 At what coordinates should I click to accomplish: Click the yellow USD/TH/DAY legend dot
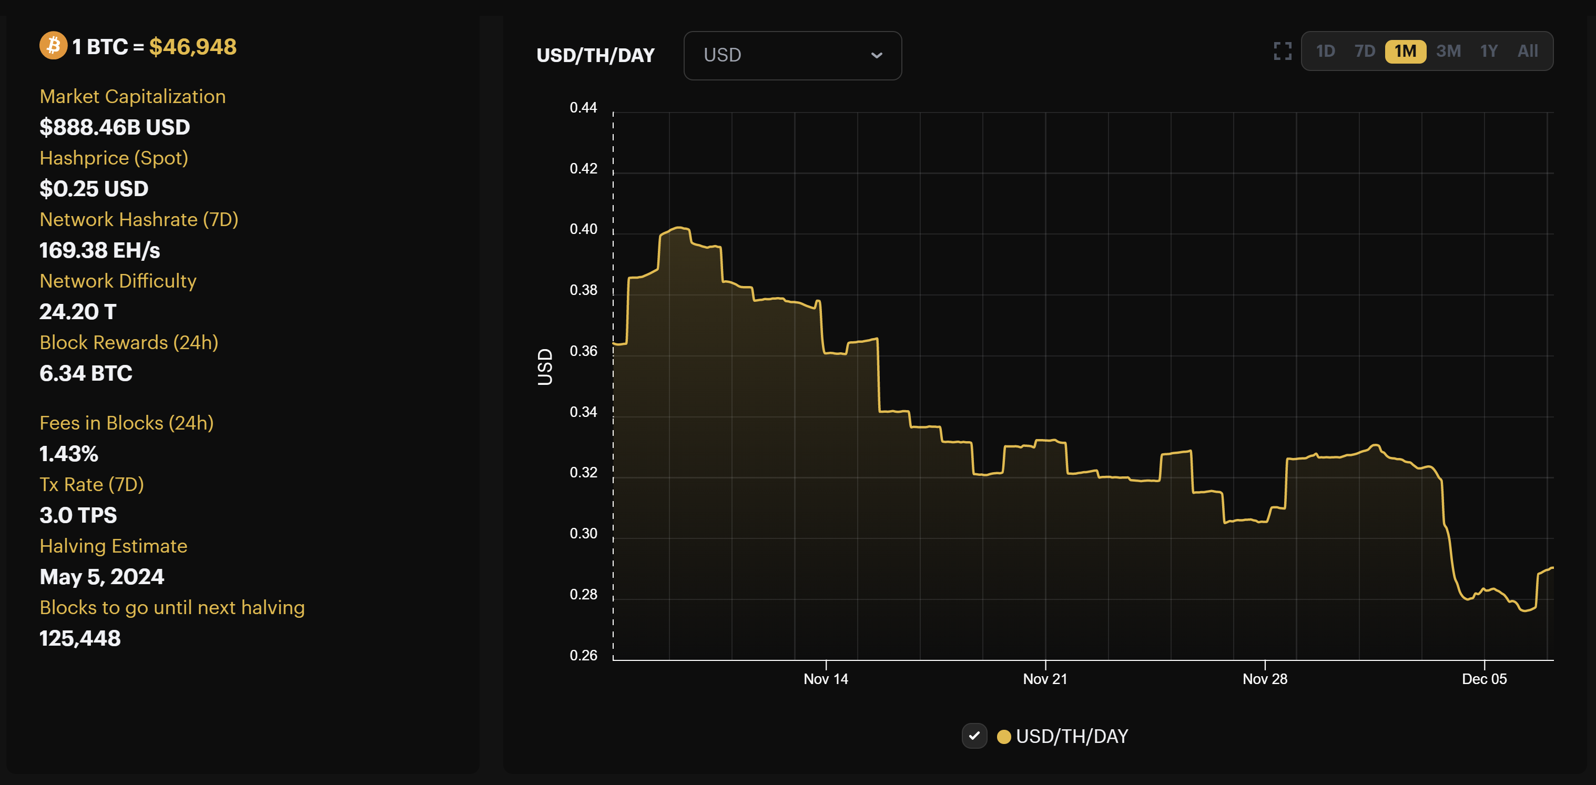coord(1005,736)
